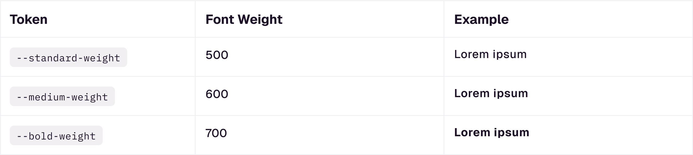Click weight in the --bold-weight token
693x155 pixels.
pyautogui.click(x=77, y=136)
